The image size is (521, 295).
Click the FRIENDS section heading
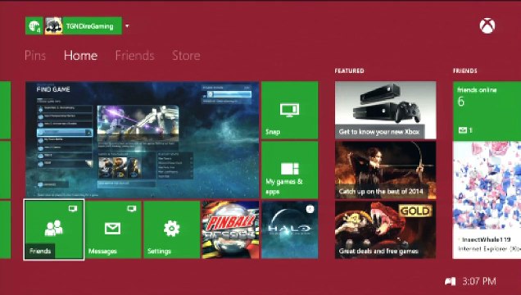pos(464,70)
